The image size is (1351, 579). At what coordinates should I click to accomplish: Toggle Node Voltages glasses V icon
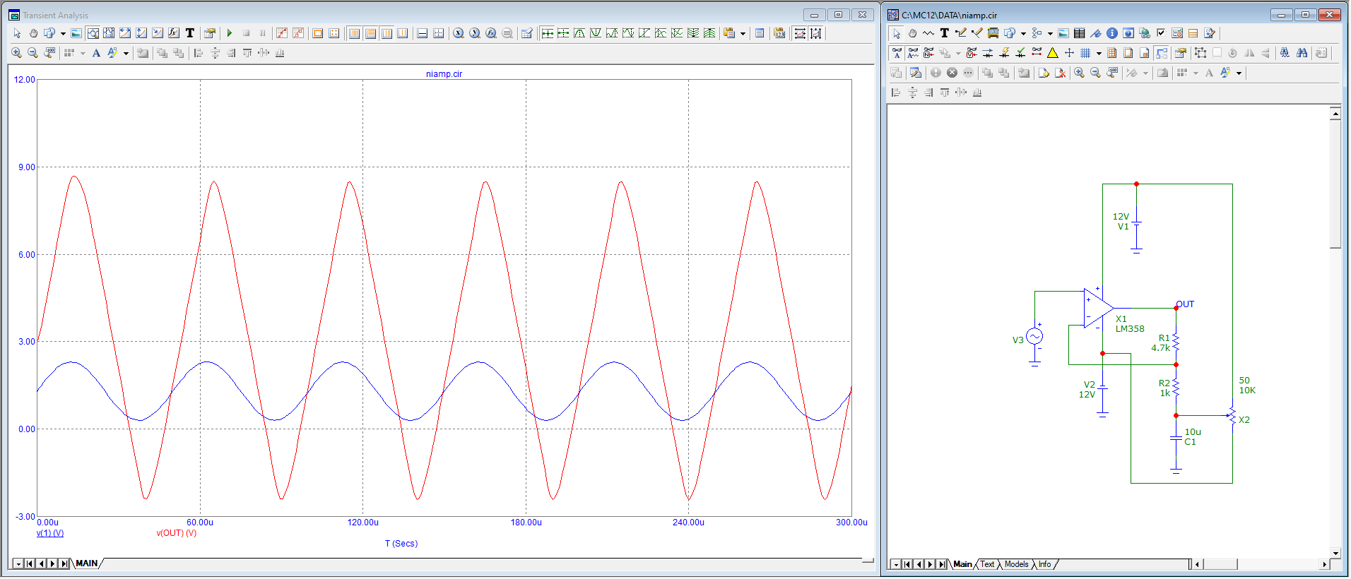[972, 53]
